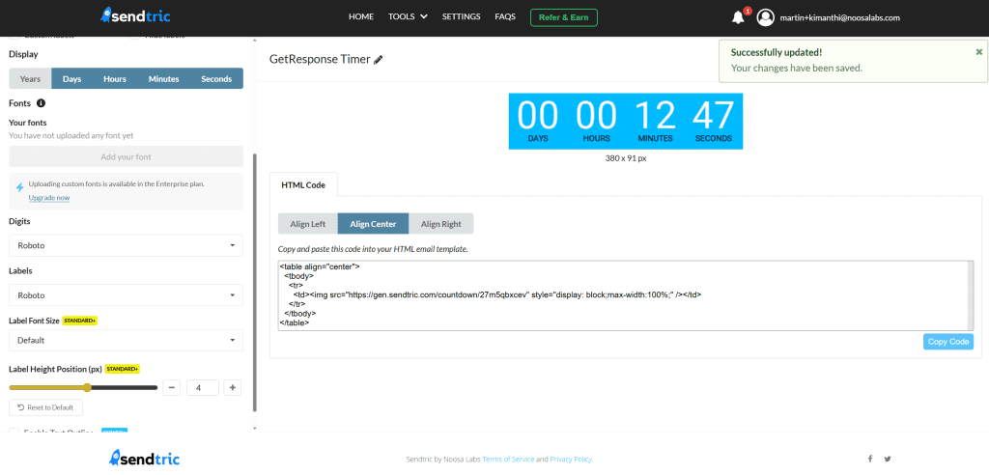The image size is (989, 475).
Task: Click the left panel vertical scrollbar
Action: tap(255, 281)
